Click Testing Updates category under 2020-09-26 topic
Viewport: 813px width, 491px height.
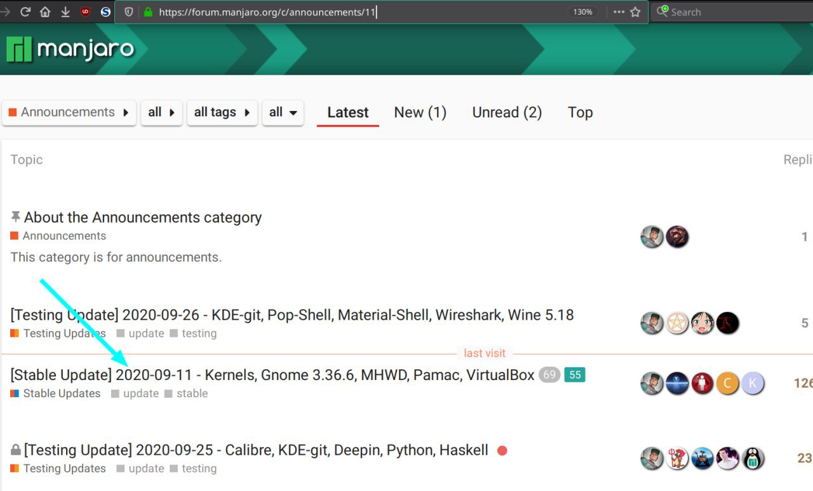coord(58,334)
